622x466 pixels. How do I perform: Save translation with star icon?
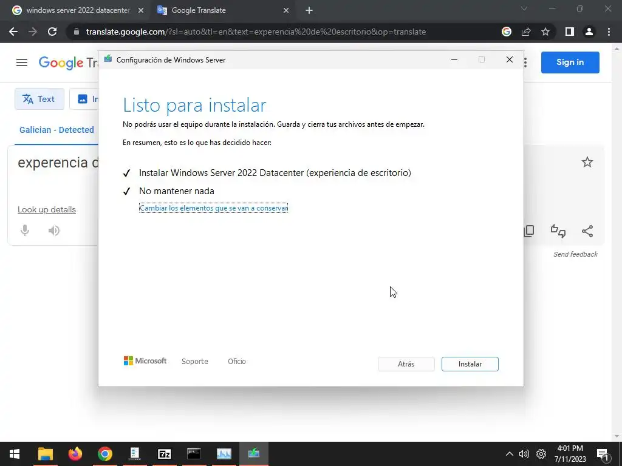tap(587, 162)
